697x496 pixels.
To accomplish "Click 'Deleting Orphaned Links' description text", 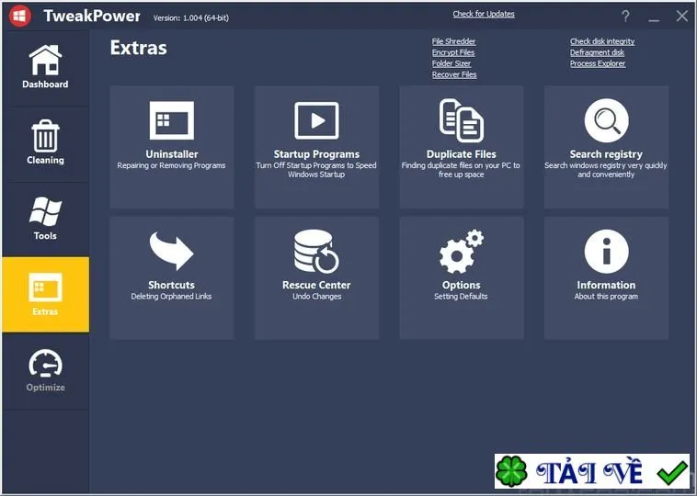I will (172, 296).
